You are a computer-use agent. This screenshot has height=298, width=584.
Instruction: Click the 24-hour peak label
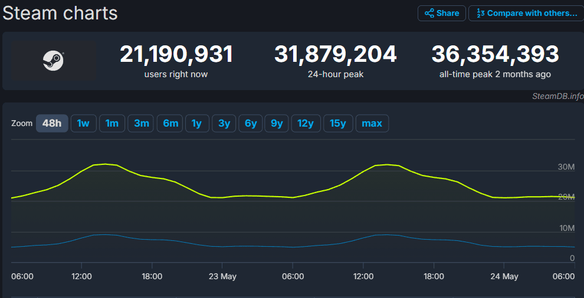pyautogui.click(x=336, y=74)
